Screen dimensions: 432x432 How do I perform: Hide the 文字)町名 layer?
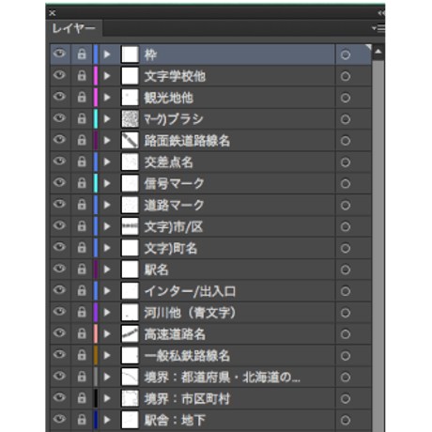[x=59, y=247]
